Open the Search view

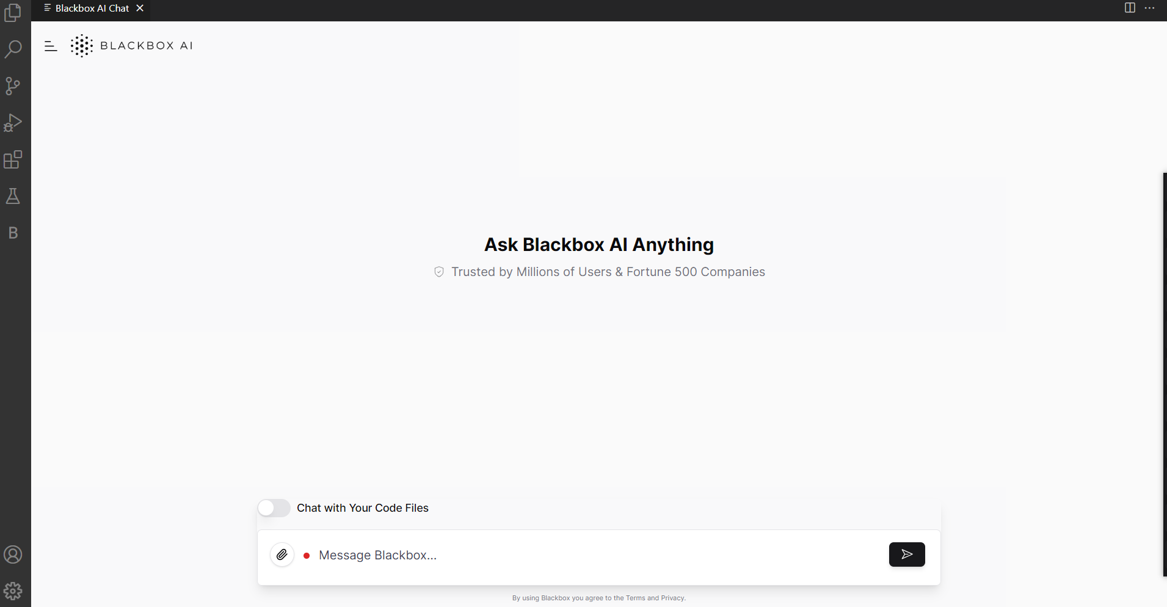pos(13,49)
